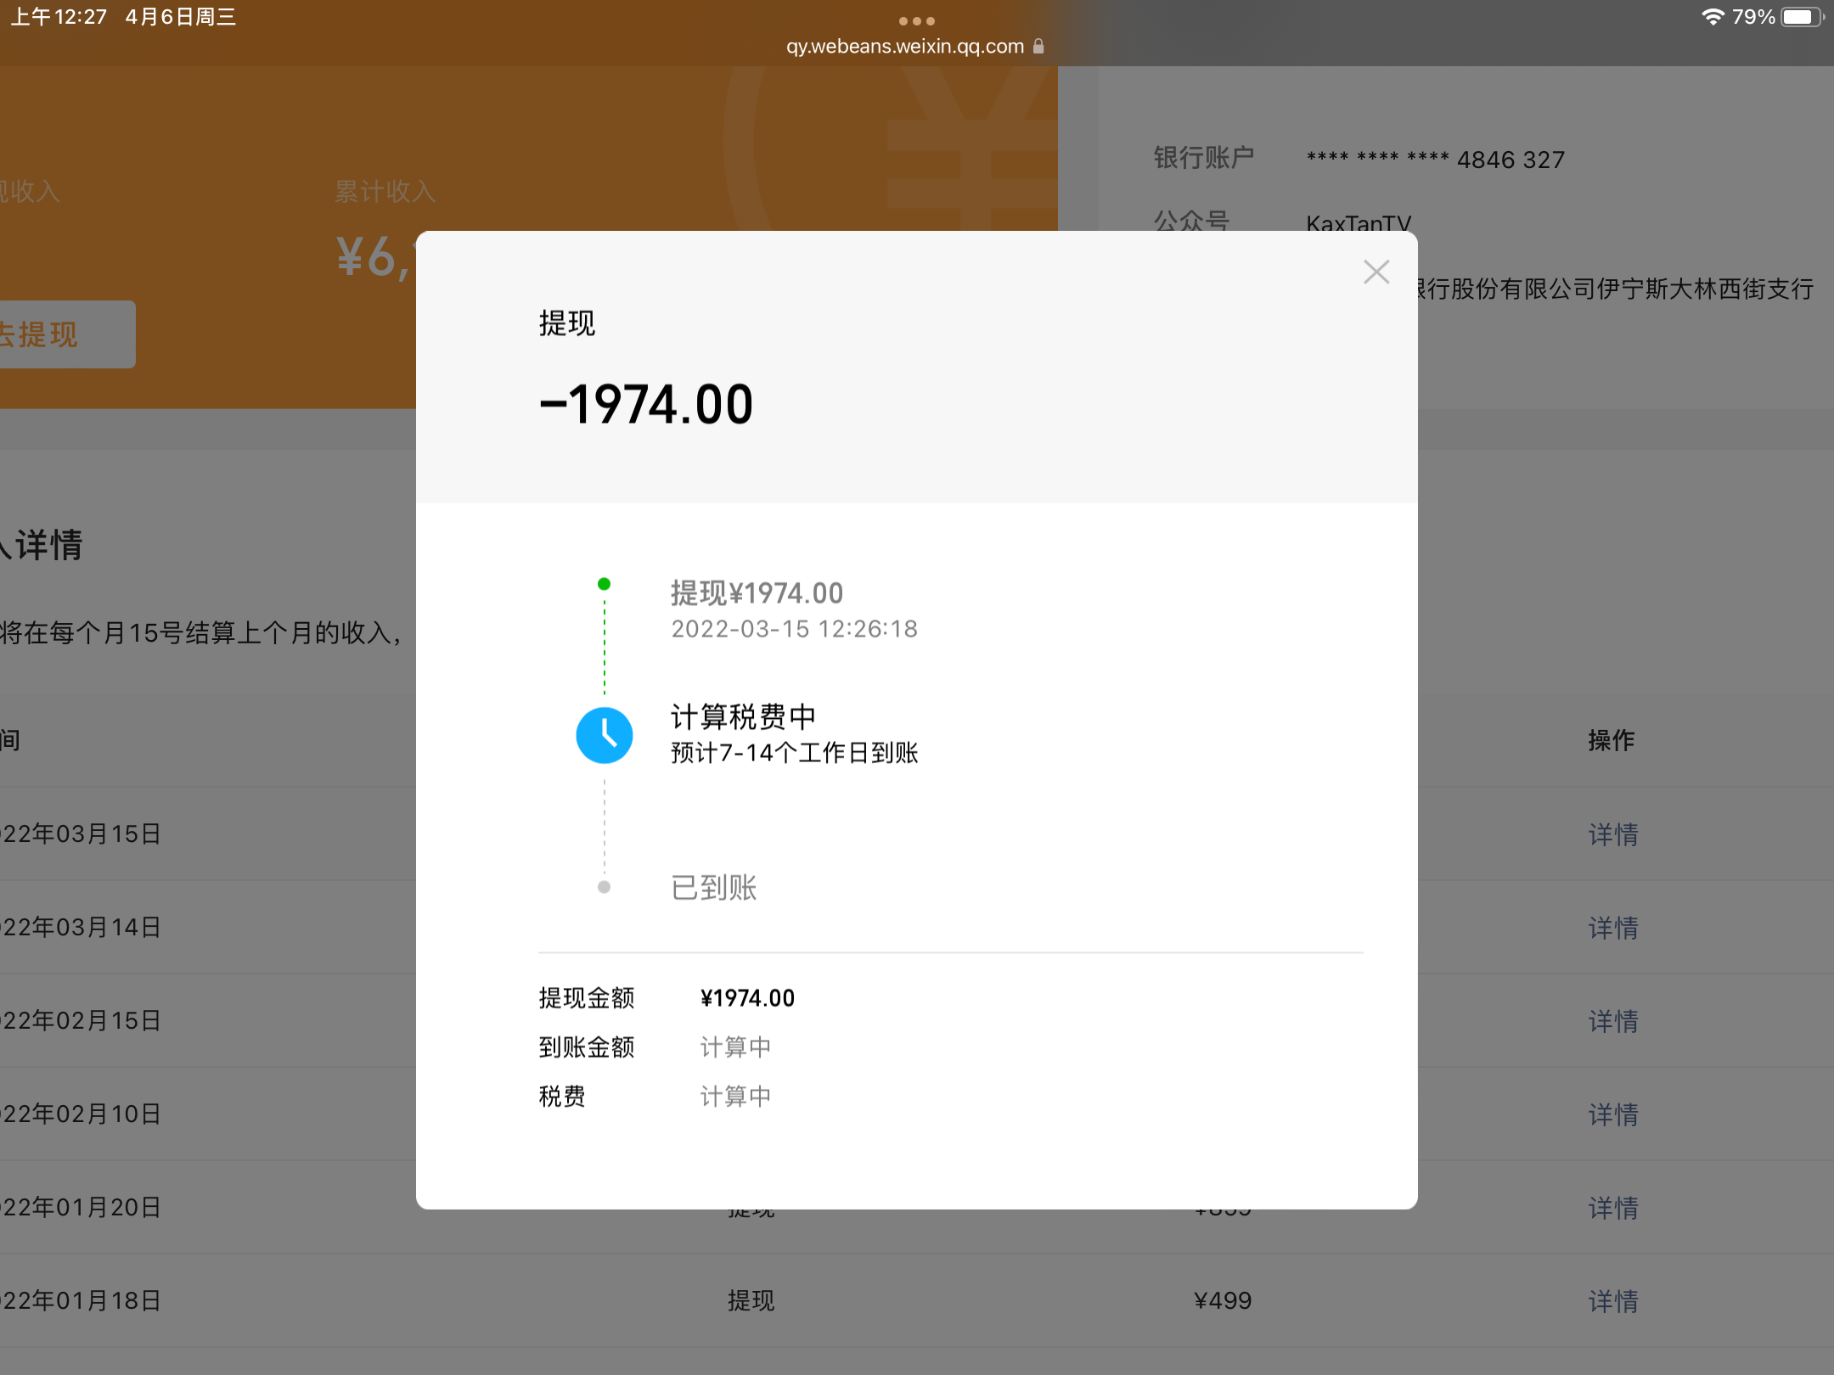Tap the green withdrawal-started dot
1834x1375 pixels.
[x=604, y=584]
